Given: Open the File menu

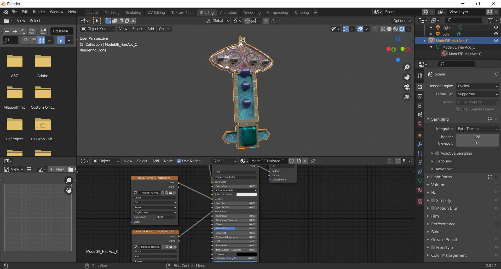Looking at the screenshot, I should 14,12.
